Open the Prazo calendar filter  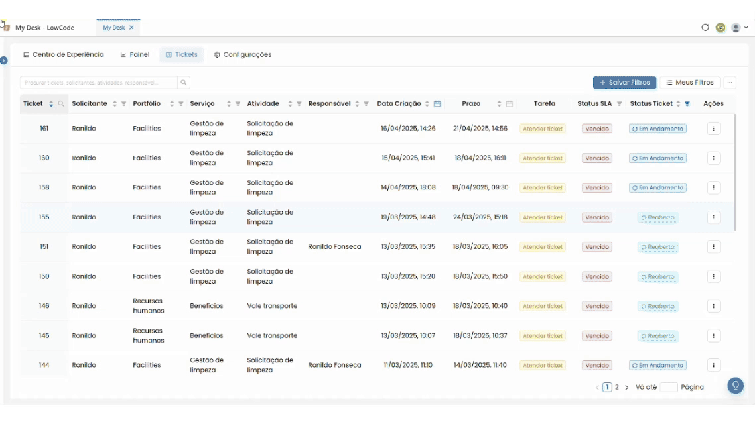coord(510,104)
